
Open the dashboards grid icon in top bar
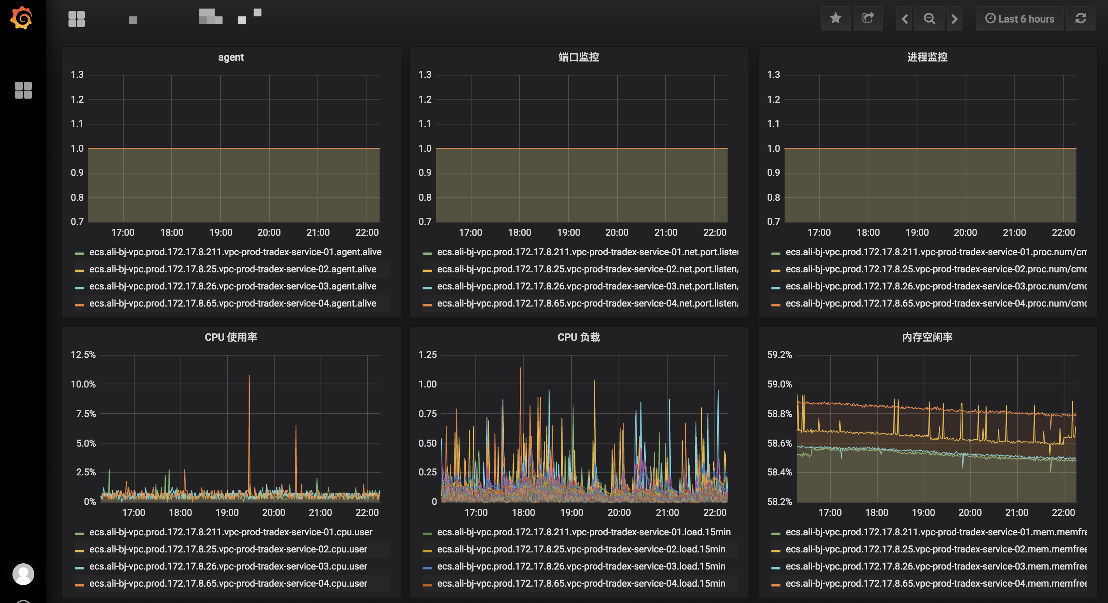coord(77,19)
